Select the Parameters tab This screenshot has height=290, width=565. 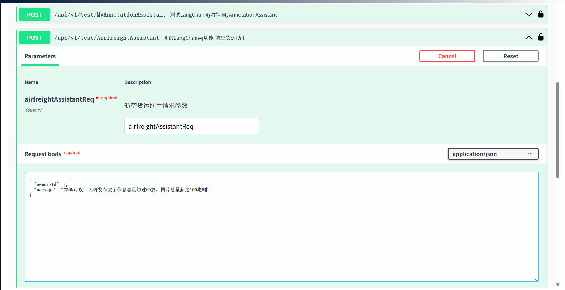coord(40,56)
